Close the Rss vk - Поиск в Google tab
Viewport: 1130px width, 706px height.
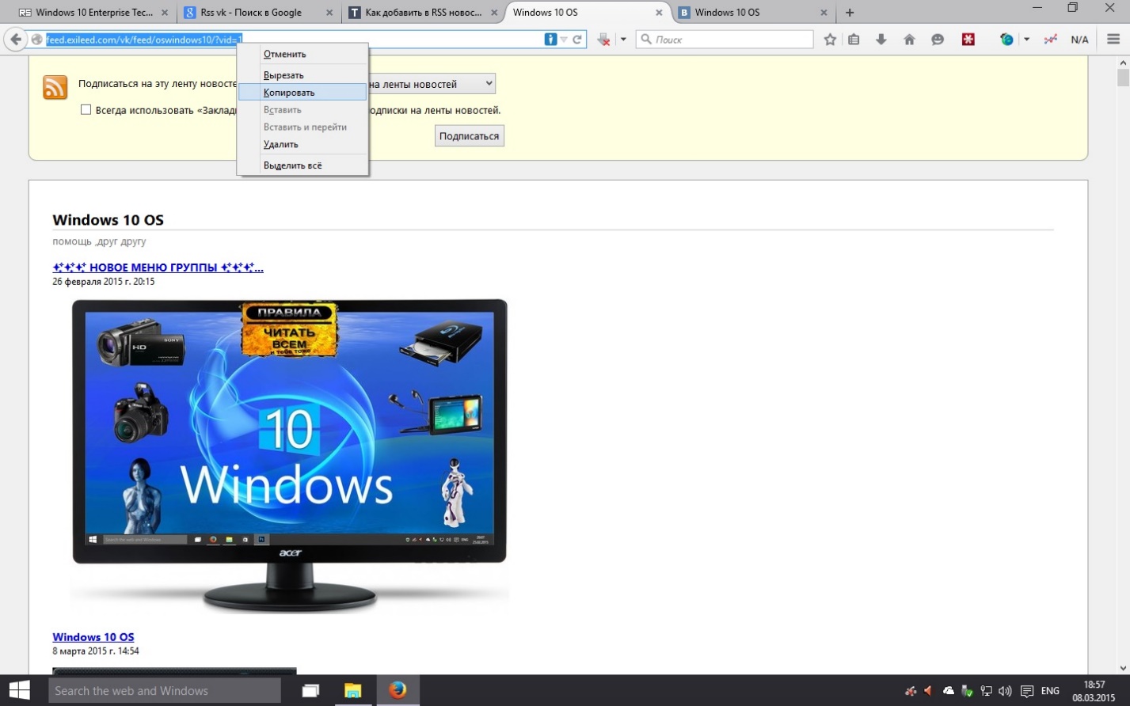pos(329,13)
